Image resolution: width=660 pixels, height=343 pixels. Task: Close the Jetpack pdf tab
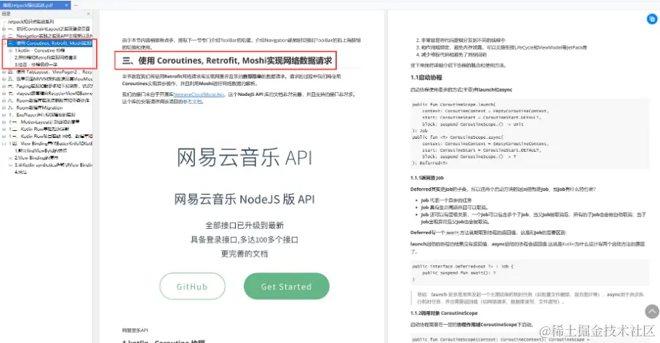(x=66, y=5)
